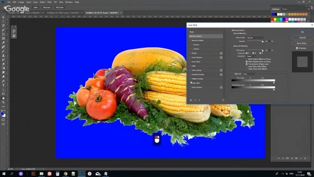Image resolution: width=314 pixels, height=177 pixels.
Task: Select Blending Options in styles list
Action: coord(206,36)
